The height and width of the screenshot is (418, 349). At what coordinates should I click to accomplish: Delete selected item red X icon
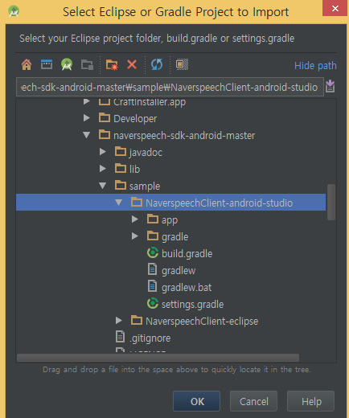pos(132,64)
